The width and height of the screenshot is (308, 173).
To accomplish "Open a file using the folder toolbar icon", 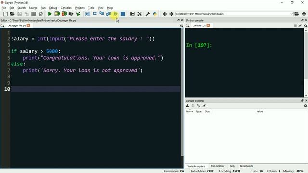I will tap(12, 14).
